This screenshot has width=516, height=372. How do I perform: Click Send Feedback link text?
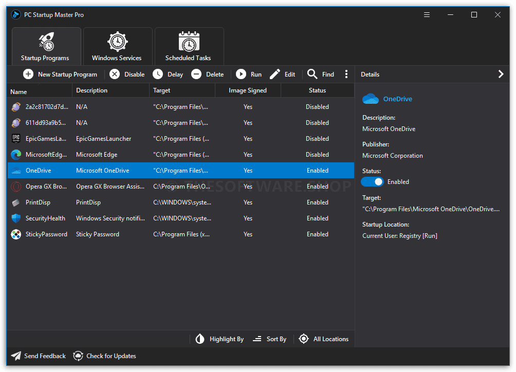[x=45, y=356]
